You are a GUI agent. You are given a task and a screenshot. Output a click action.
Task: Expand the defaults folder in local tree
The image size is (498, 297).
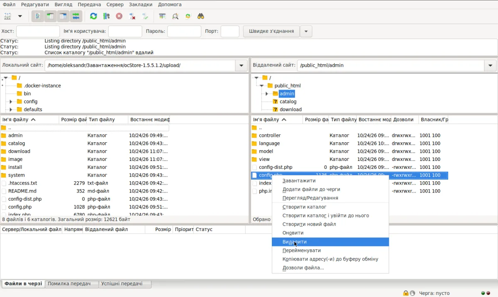pyautogui.click(x=11, y=110)
